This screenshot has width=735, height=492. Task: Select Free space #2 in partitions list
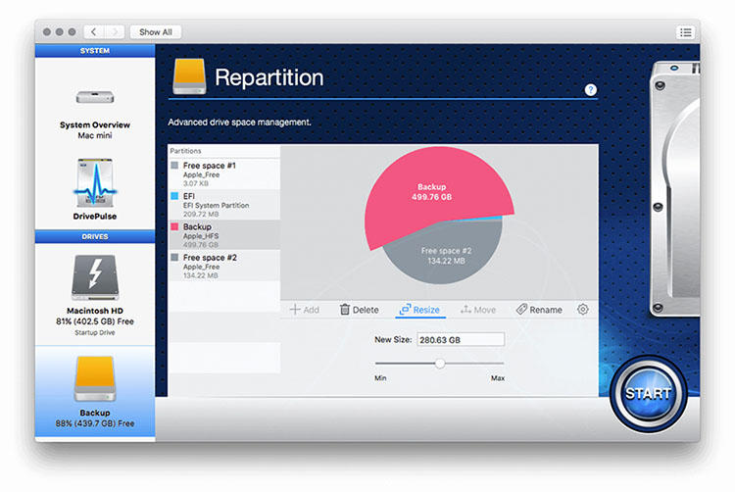click(223, 262)
